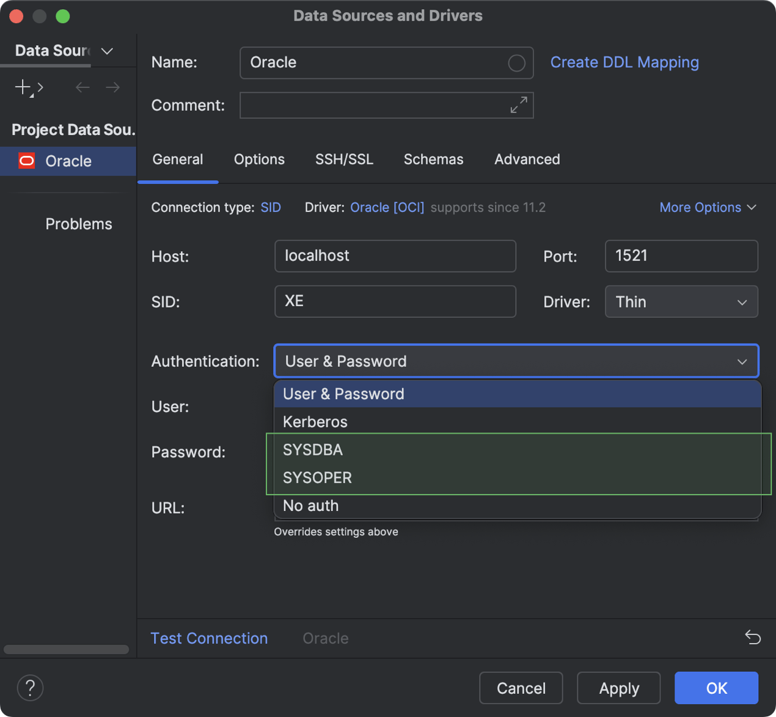Select the Oracle data source in sidebar
The image size is (776, 717).
(x=68, y=161)
